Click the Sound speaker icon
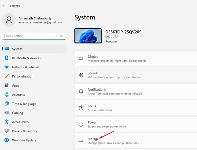This screenshot has width=197, height=150. click(x=81, y=75)
